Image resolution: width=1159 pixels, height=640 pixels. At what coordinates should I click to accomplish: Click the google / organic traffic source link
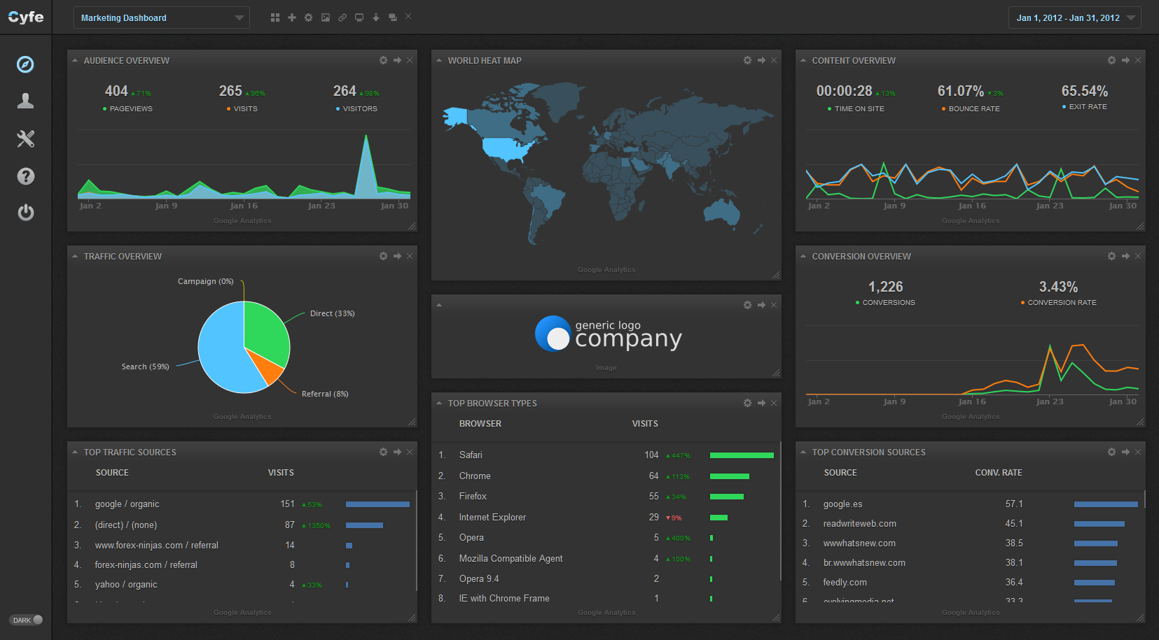click(x=127, y=504)
